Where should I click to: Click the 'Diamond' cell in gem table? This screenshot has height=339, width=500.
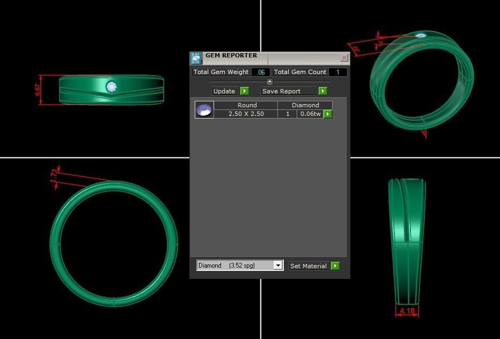point(305,105)
